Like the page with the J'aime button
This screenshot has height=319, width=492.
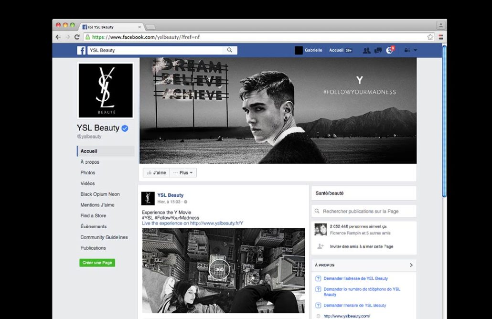pos(156,172)
